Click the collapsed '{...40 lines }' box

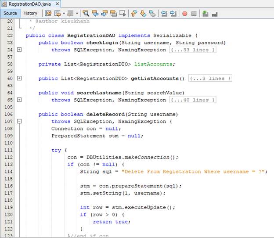coord(193,100)
